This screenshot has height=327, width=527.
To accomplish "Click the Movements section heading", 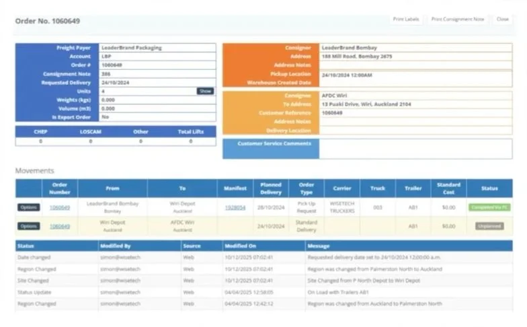I will 35,171.
